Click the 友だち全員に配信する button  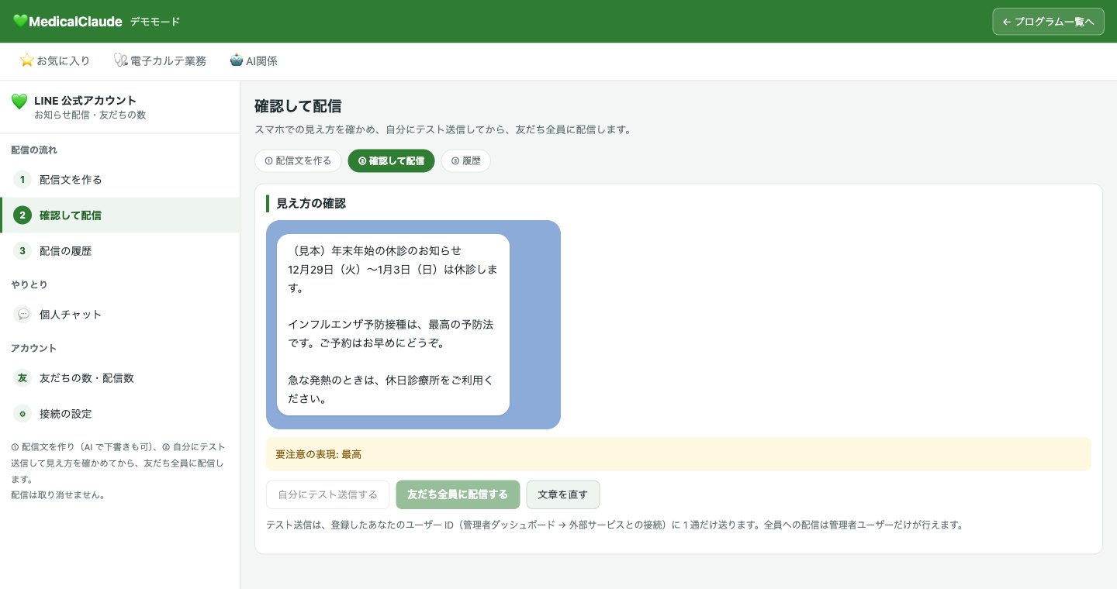[x=458, y=494]
